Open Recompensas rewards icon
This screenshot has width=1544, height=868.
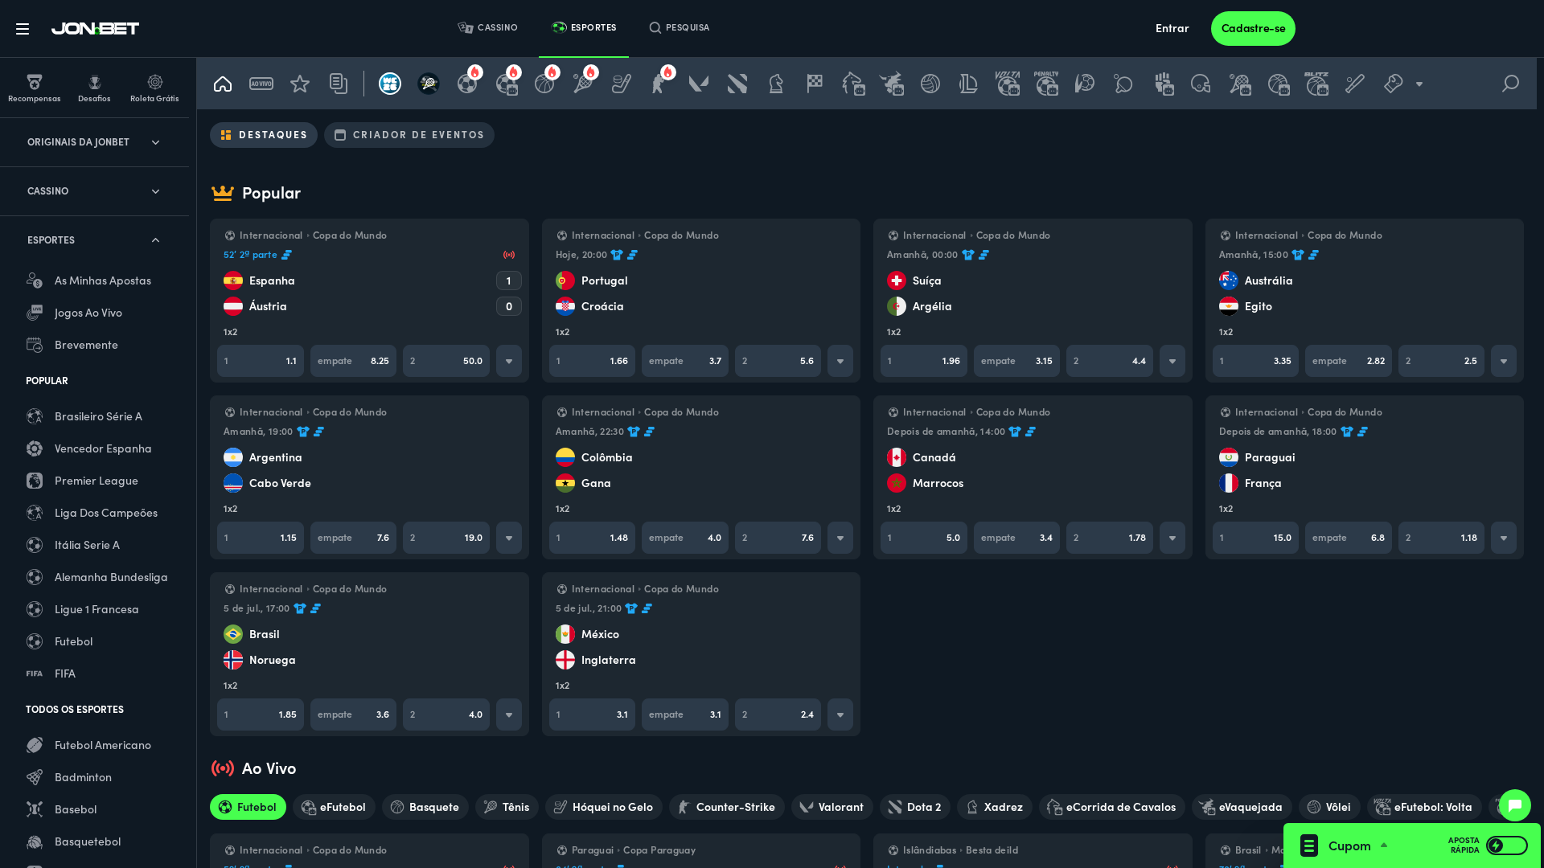[35, 88]
